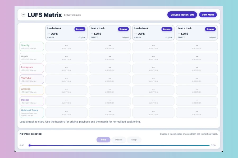
Task: Click the playback progress slider handle
Action: click(x=30, y=145)
